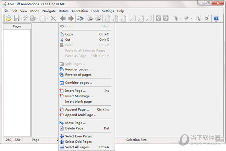226x151 pixels.
Task: Click the boxed right-arrow toolbar icon
Action: pos(166,18)
